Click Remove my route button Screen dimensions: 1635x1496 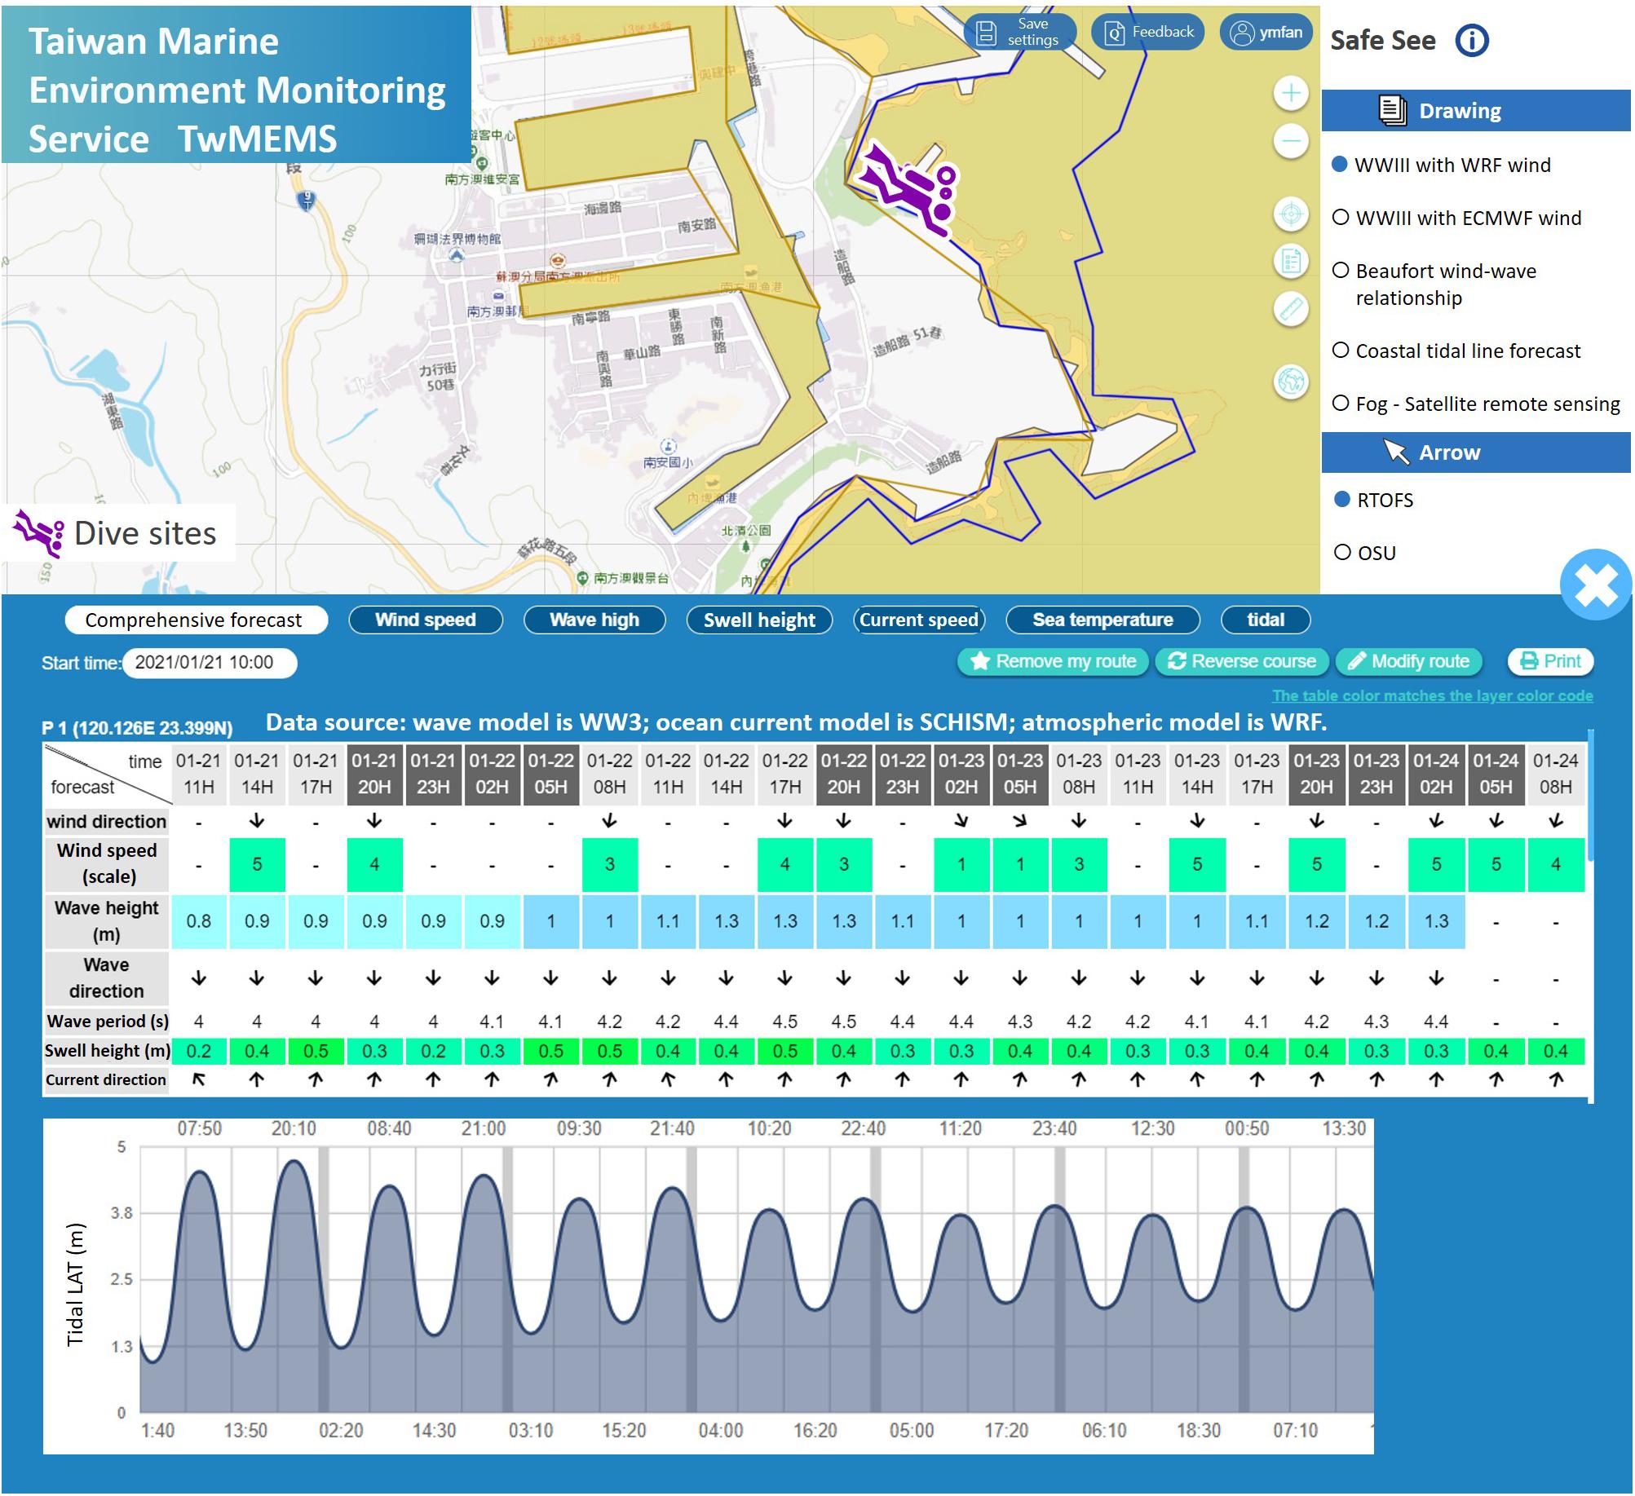coord(1053,661)
